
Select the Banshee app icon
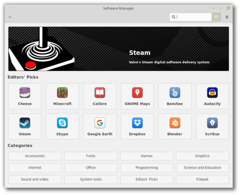175,92
